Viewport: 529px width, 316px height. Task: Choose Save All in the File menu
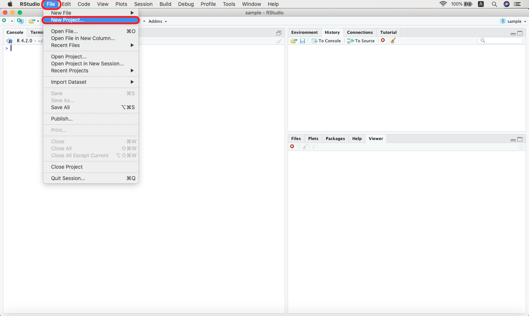click(x=91, y=107)
